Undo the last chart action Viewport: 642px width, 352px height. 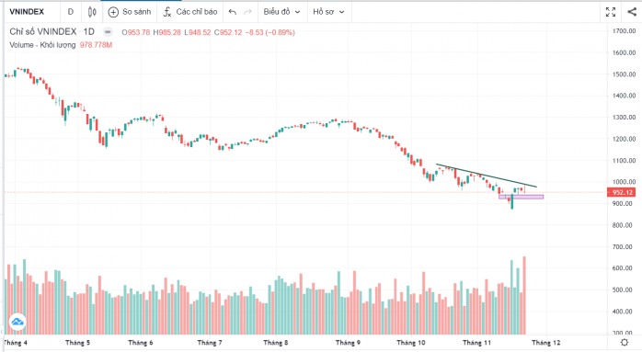(233, 12)
